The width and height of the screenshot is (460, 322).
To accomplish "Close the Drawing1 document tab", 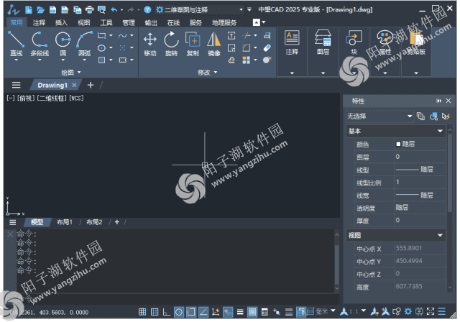I will 74,85.
